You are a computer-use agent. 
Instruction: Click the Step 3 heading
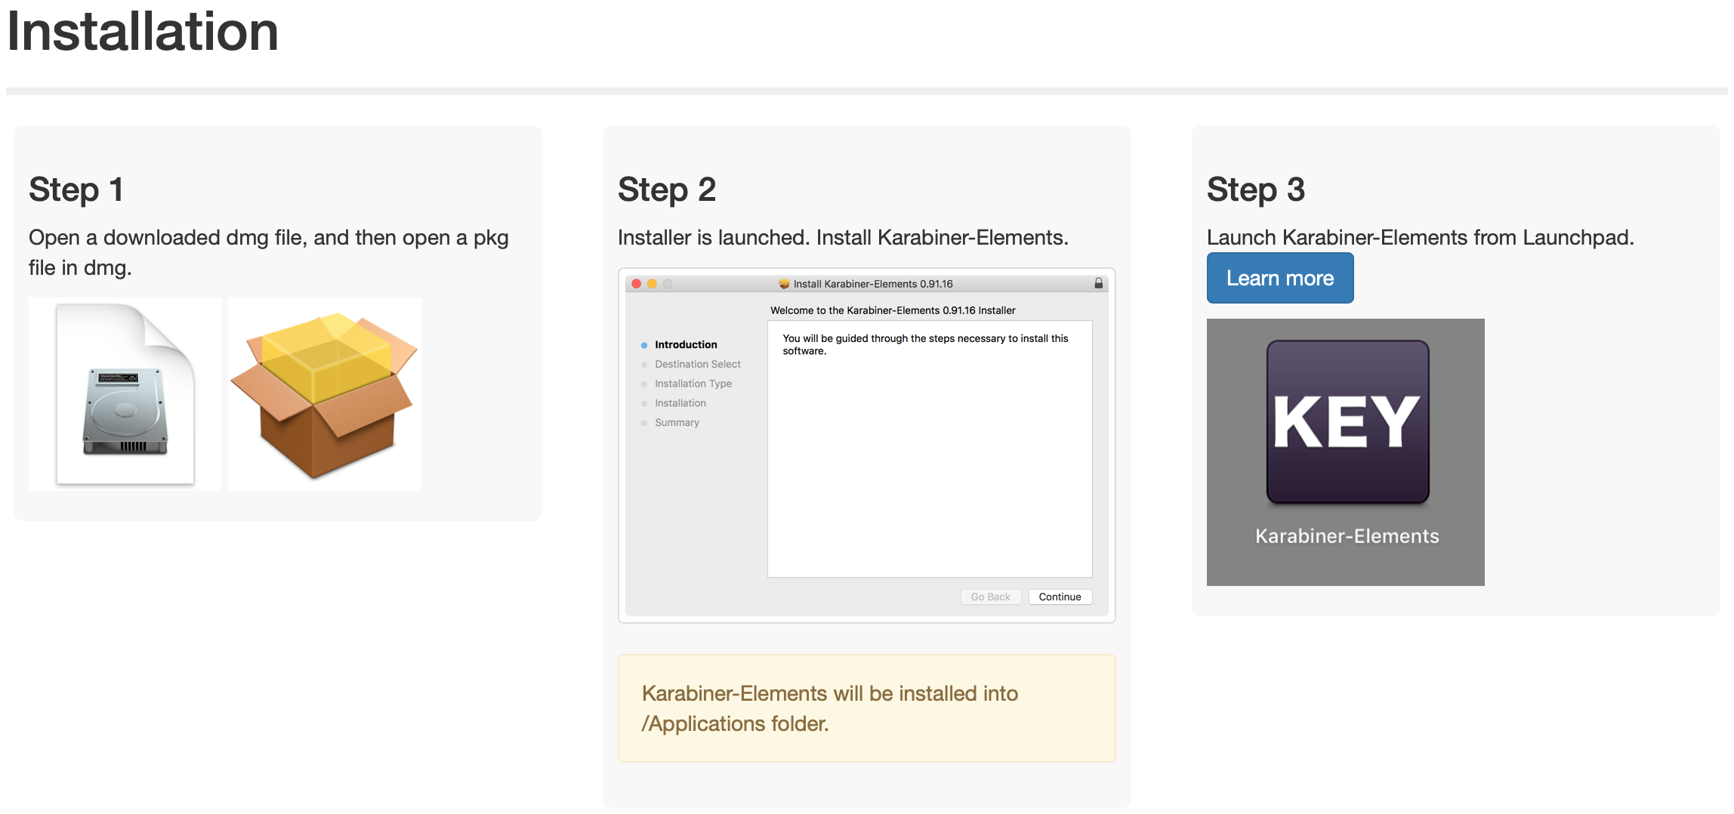[x=1256, y=189]
